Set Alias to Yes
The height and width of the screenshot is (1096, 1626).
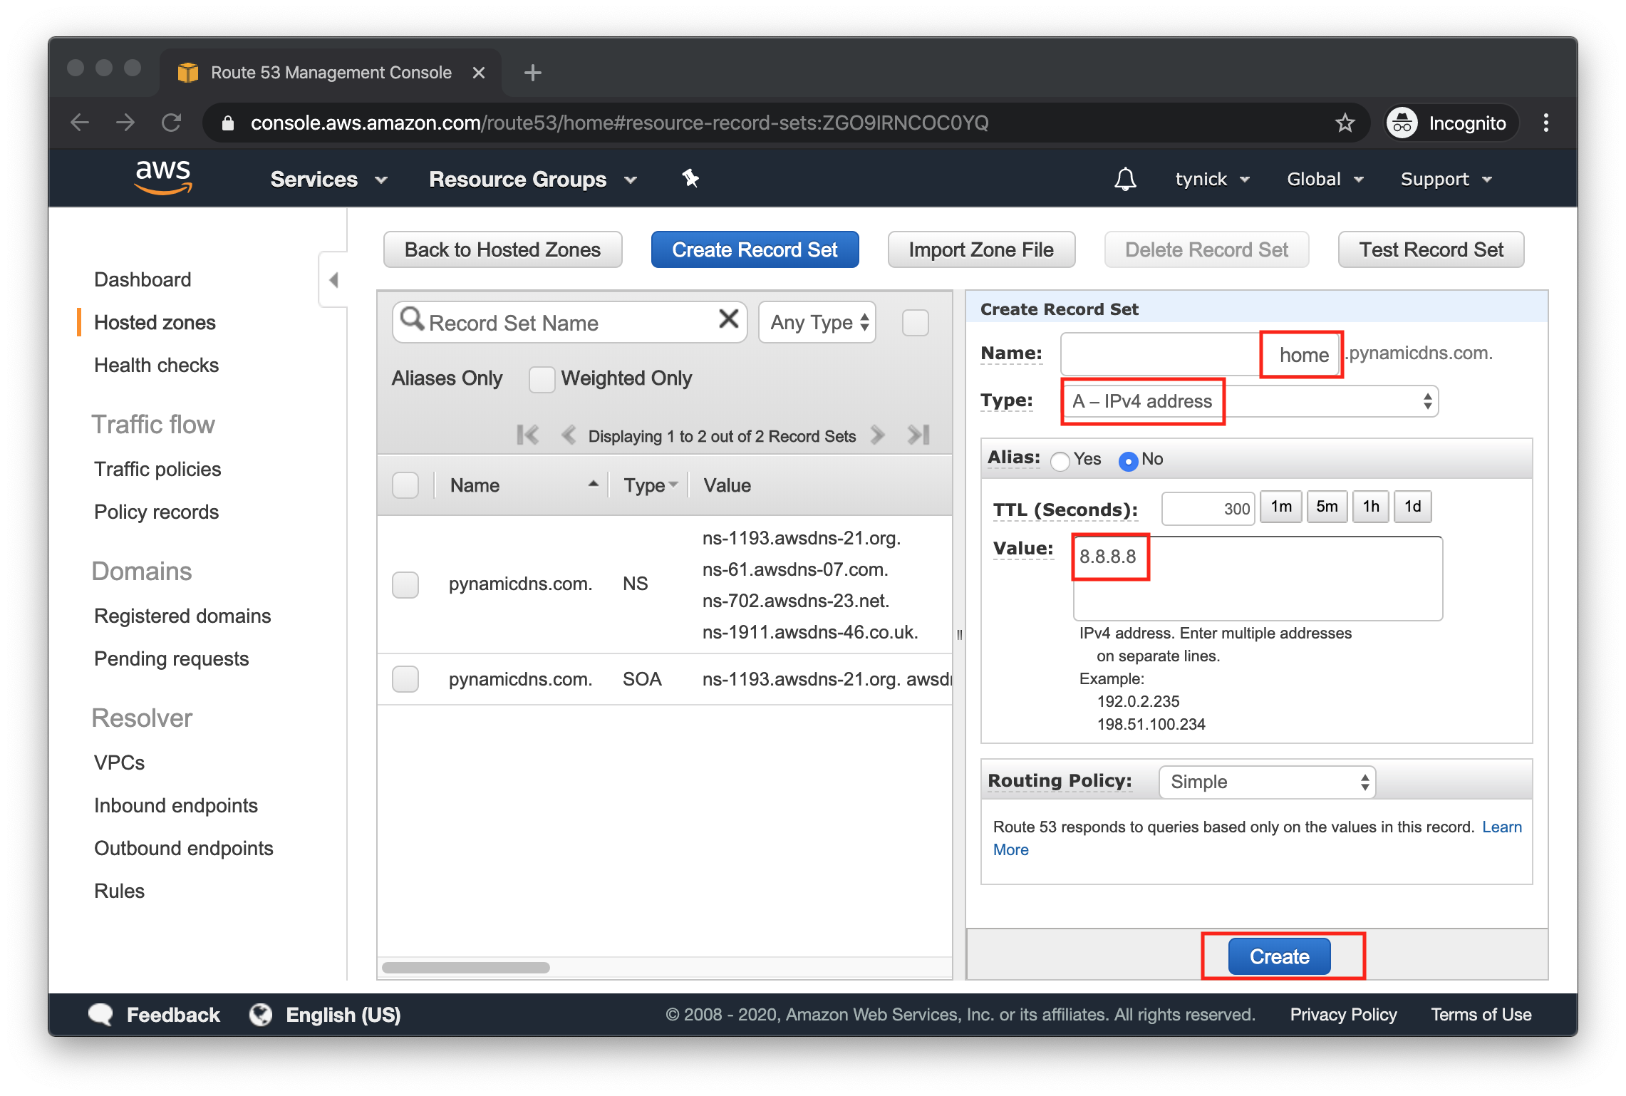point(1060,461)
